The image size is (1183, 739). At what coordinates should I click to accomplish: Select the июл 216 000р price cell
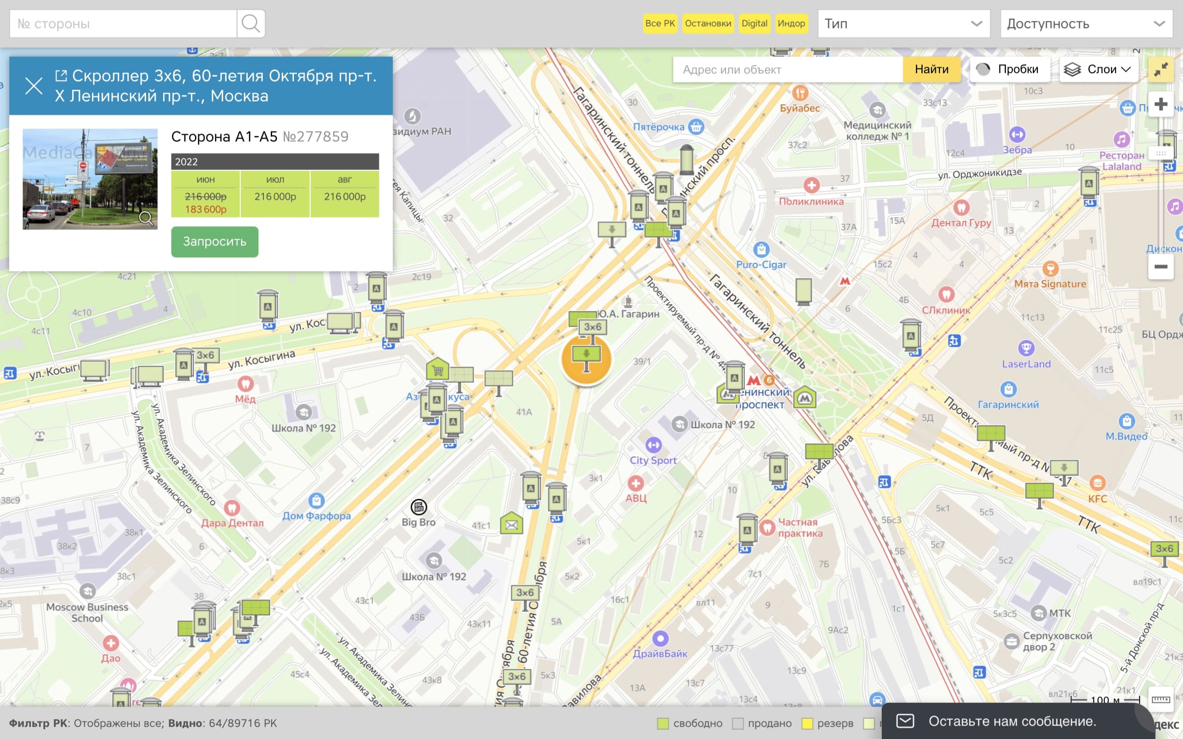click(x=275, y=194)
